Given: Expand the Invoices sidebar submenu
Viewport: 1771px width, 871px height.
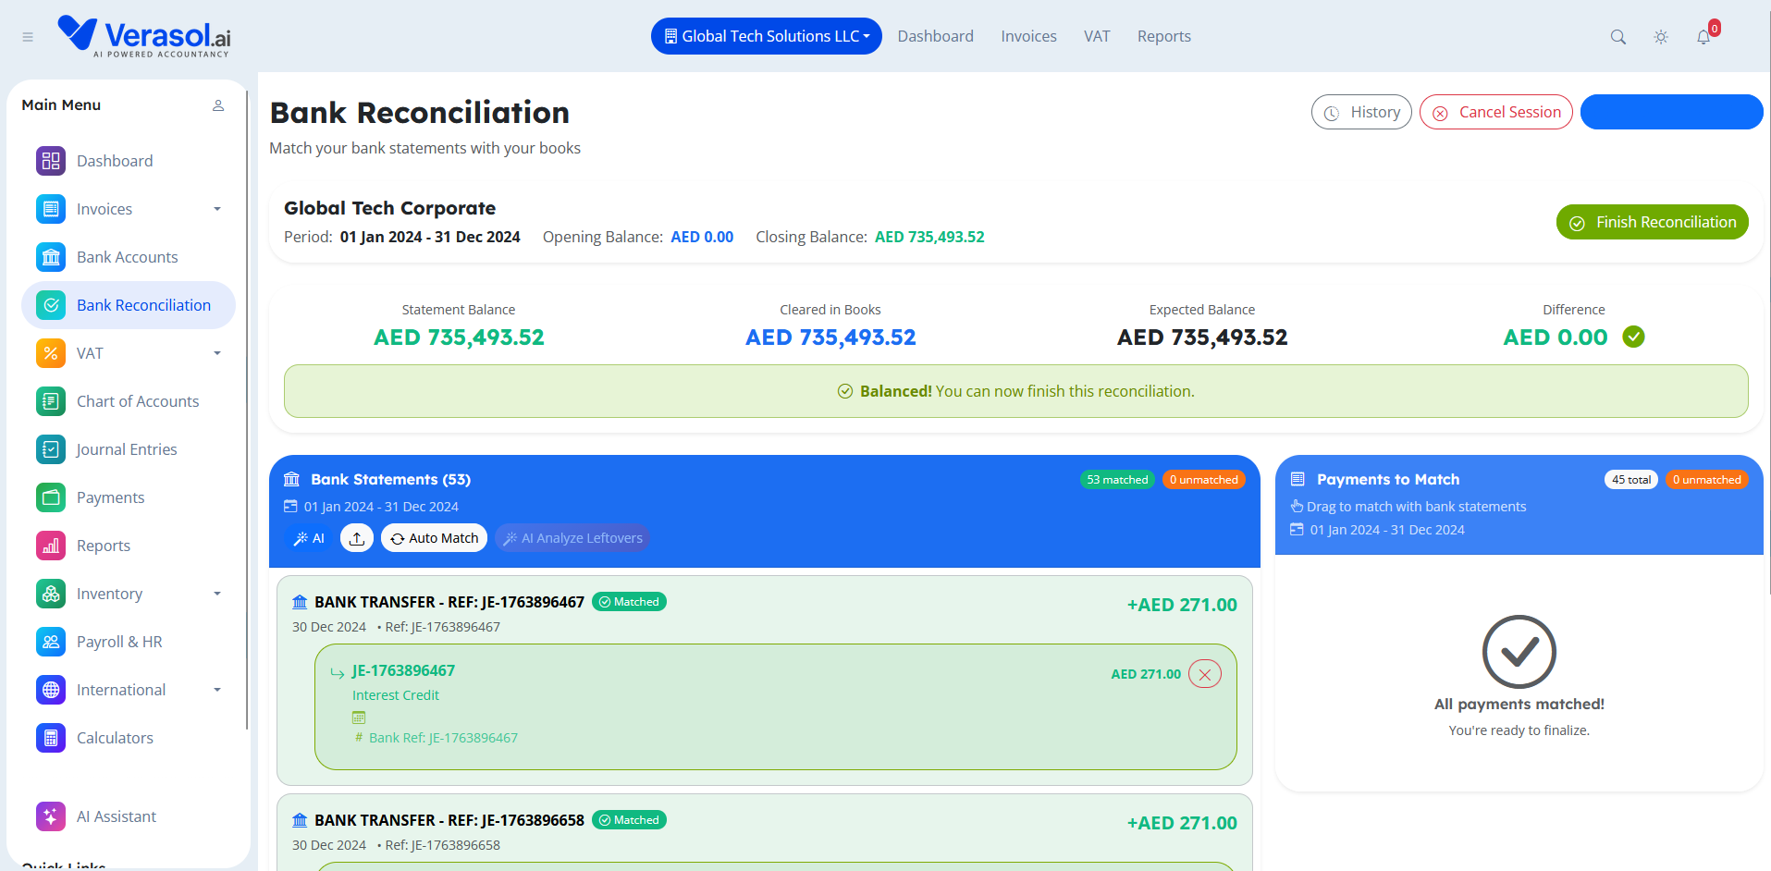Looking at the screenshot, I should (x=217, y=209).
